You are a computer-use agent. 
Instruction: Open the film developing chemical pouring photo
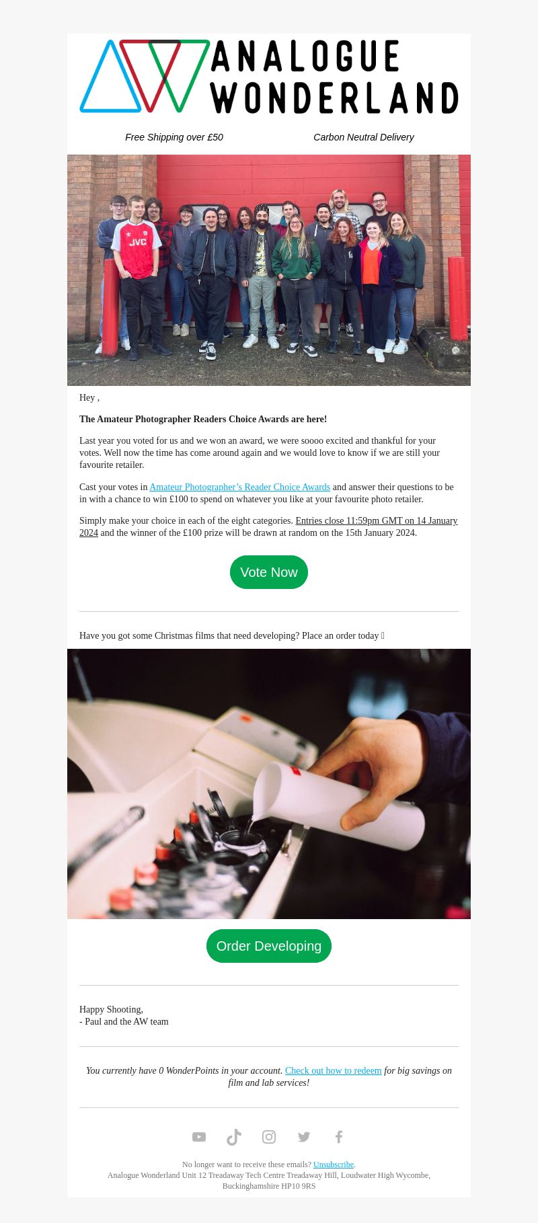click(269, 784)
